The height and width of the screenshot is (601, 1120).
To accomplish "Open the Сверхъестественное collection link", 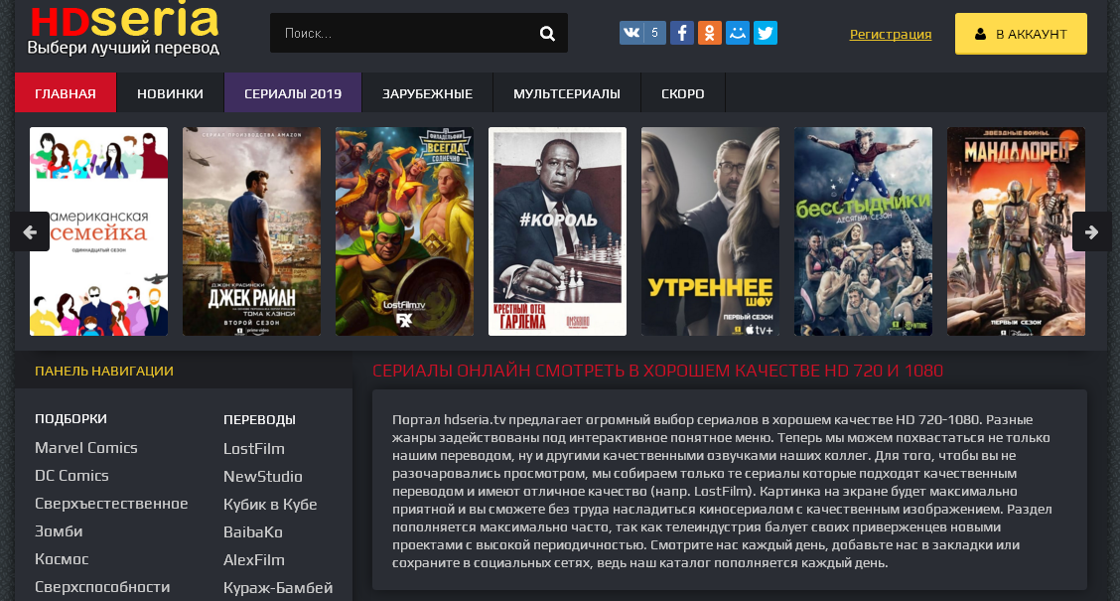I will (x=111, y=504).
